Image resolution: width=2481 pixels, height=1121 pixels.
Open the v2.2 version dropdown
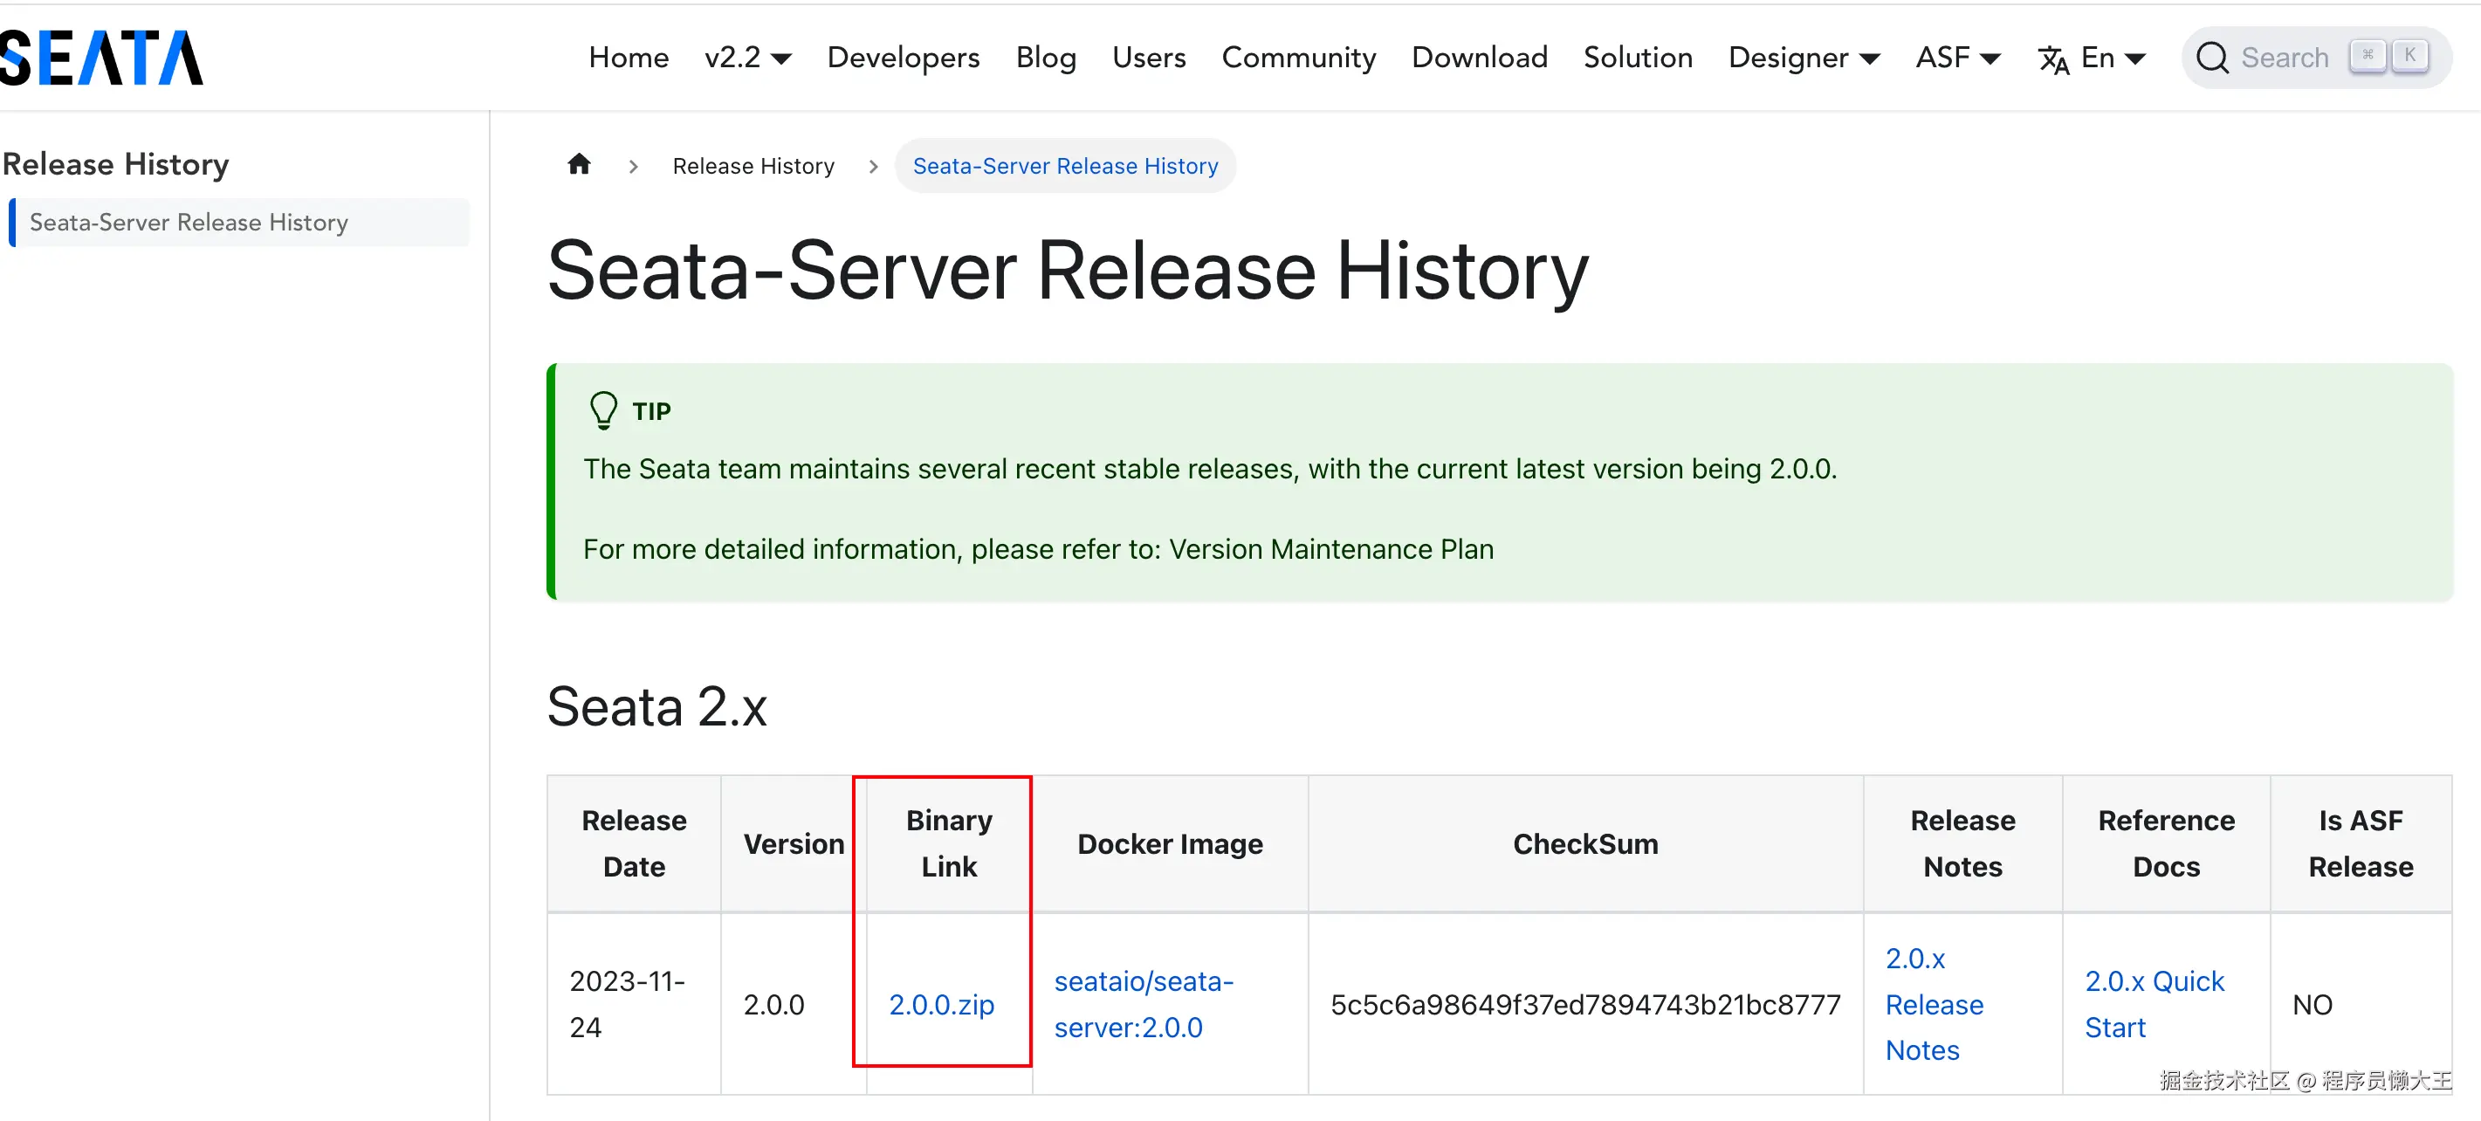pyautogui.click(x=747, y=58)
